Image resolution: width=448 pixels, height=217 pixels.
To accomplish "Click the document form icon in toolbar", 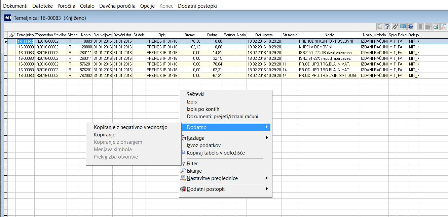I will click(380, 27).
